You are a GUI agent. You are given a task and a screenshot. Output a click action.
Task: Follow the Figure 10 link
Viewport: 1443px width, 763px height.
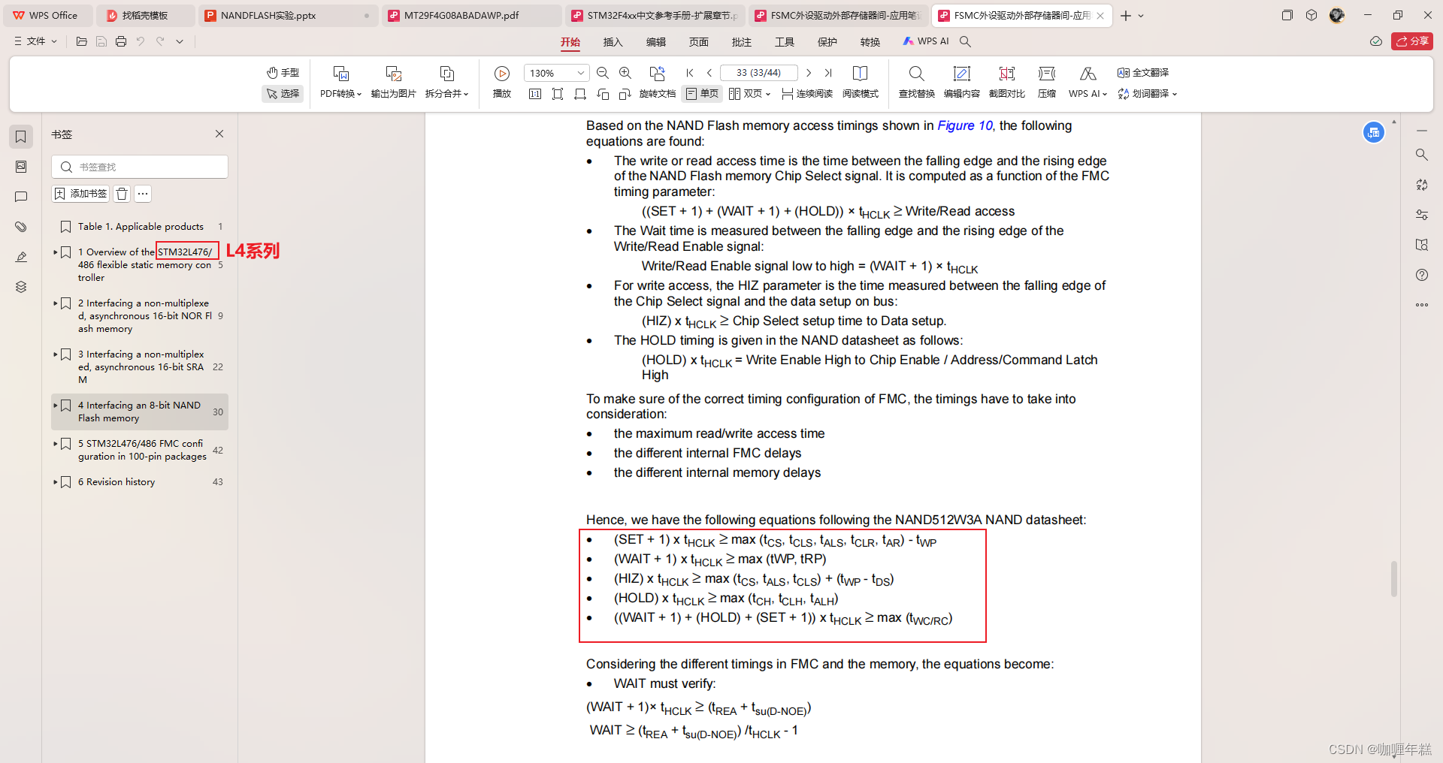coord(965,125)
